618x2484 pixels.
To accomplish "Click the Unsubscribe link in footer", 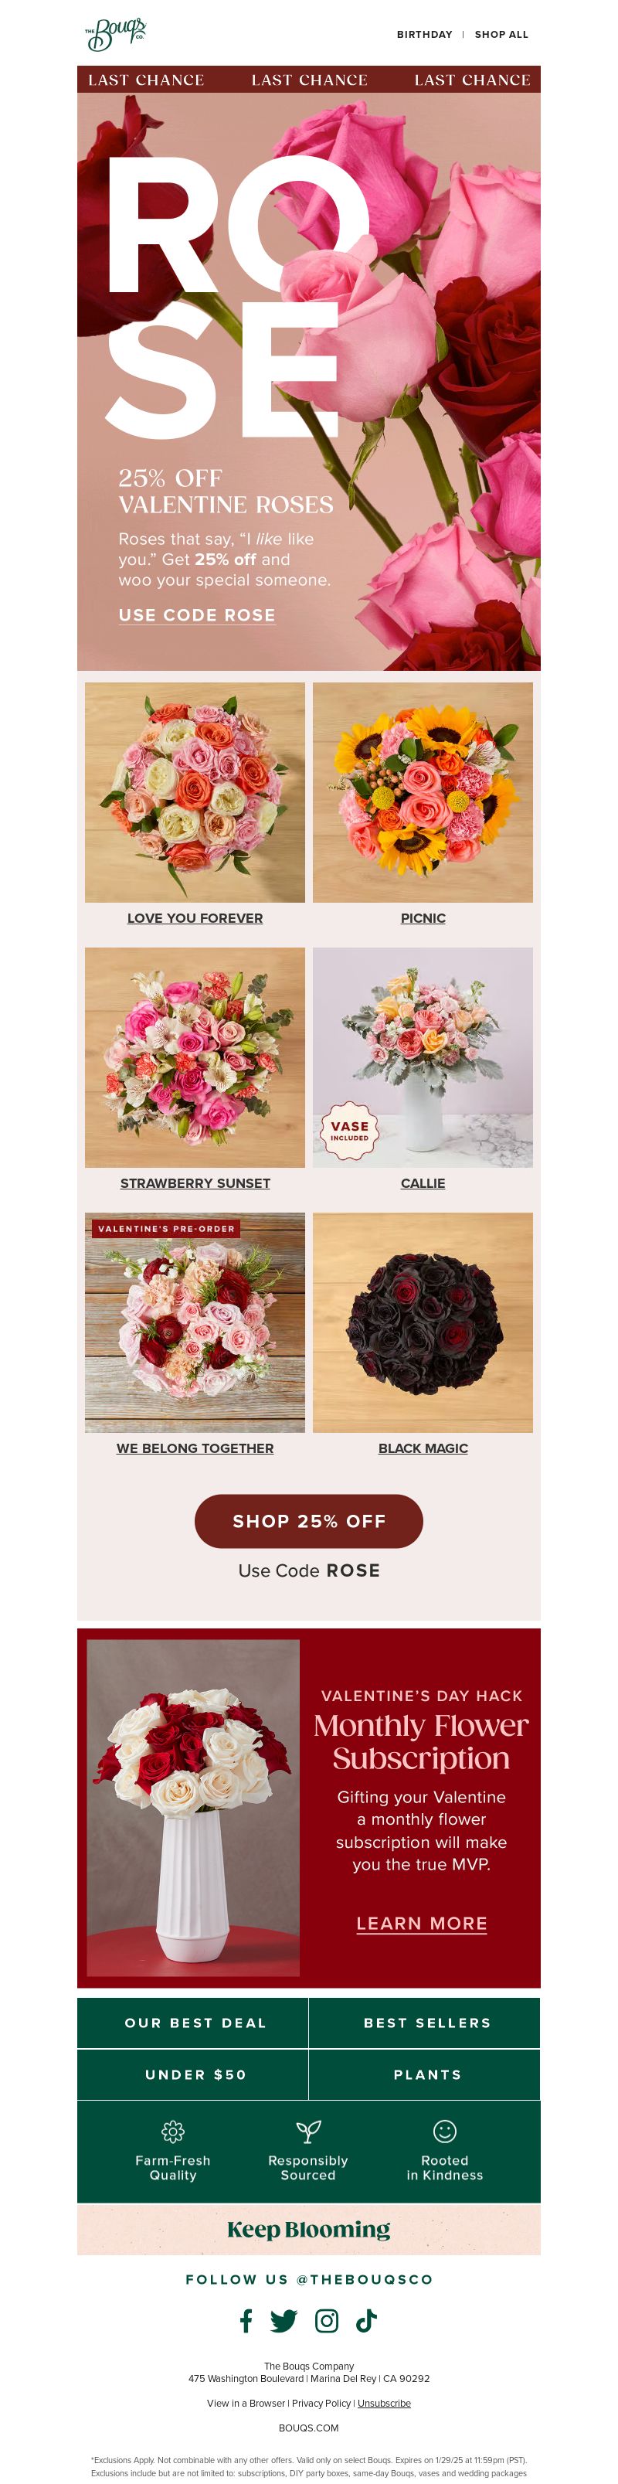I will click(384, 2403).
